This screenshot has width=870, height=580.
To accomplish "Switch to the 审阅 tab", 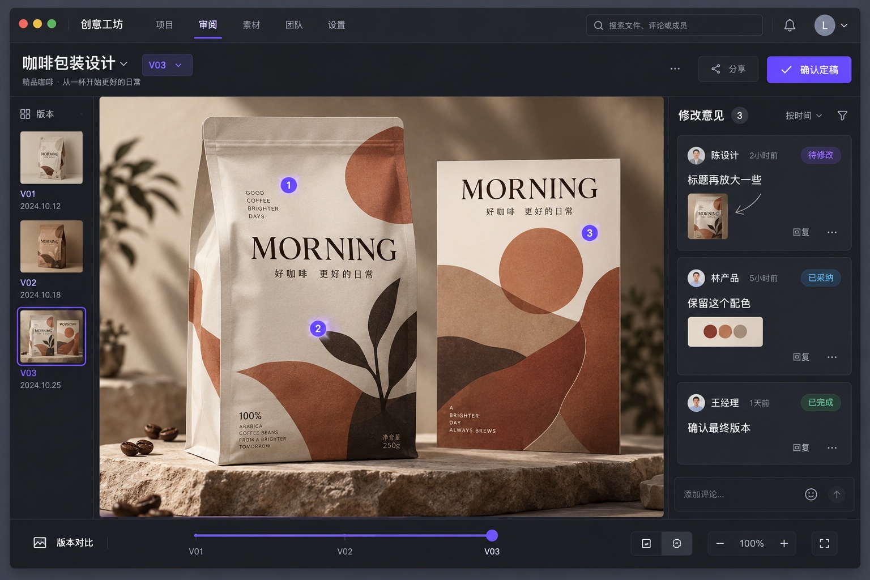I will [208, 25].
